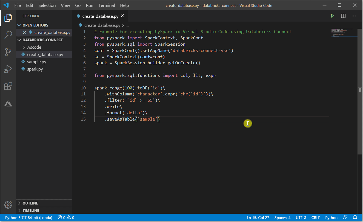Change language mode Python in status bar
363x222 pixels.
[x=331, y=218]
